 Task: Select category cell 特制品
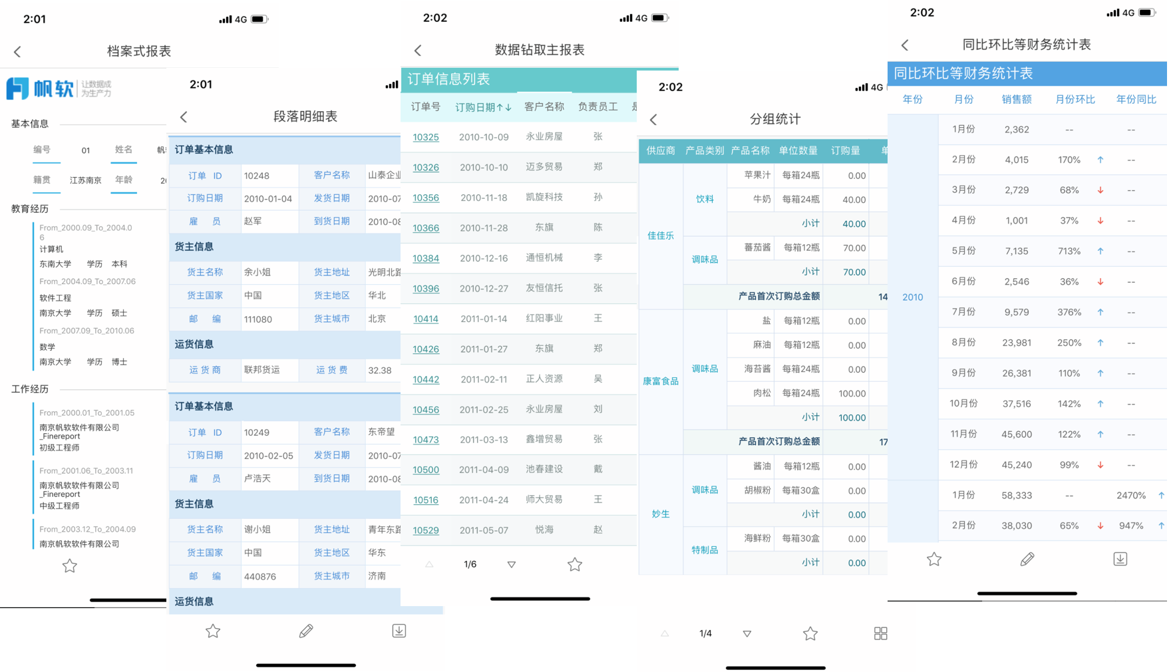click(705, 550)
